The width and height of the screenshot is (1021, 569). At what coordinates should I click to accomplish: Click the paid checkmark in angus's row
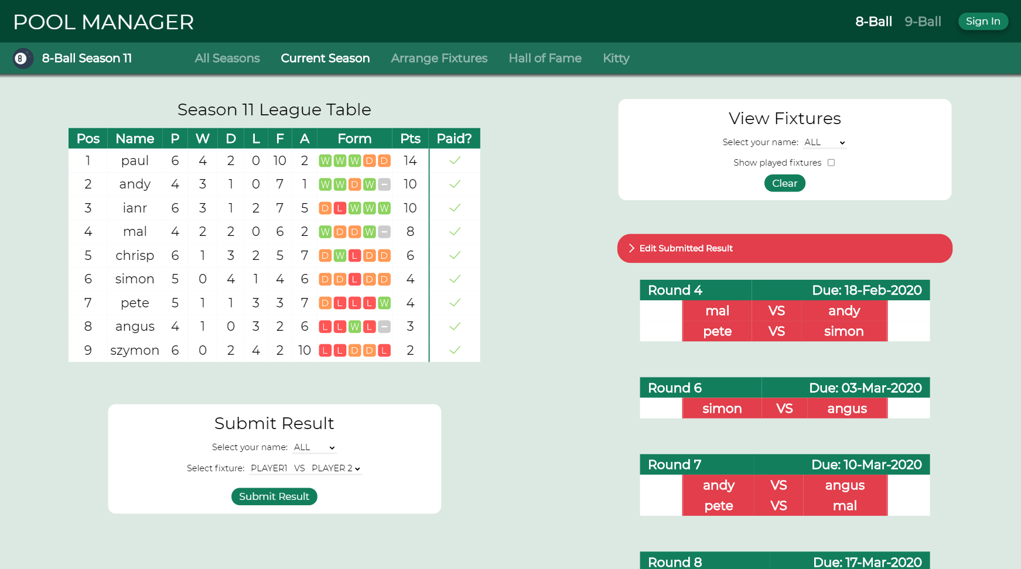point(455,326)
